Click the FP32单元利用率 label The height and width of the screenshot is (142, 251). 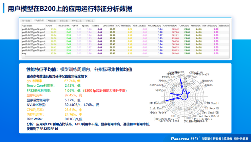click(39, 90)
